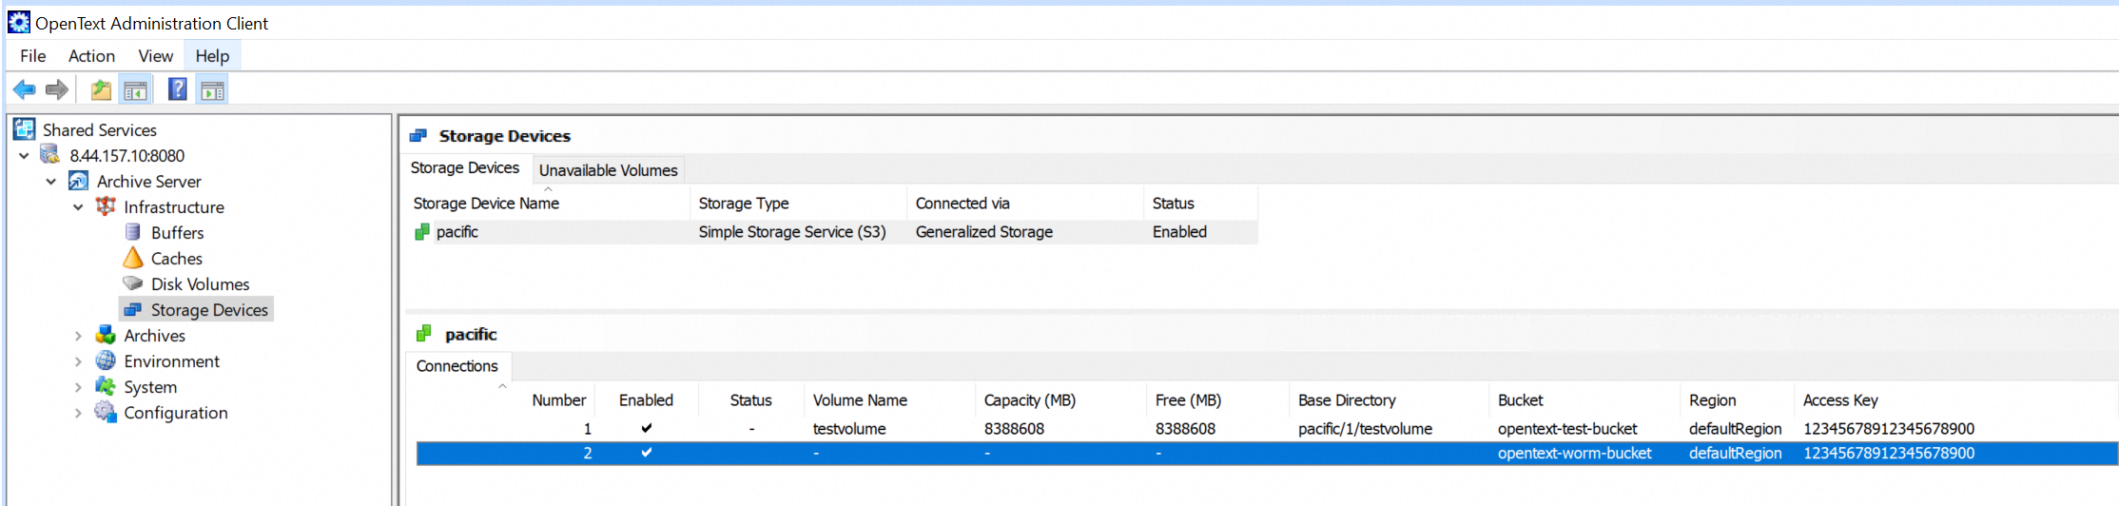
Task: Open the File menu
Action: (33, 56)
